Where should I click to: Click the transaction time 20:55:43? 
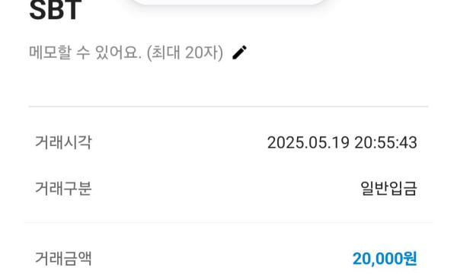[x=386, y=143]
